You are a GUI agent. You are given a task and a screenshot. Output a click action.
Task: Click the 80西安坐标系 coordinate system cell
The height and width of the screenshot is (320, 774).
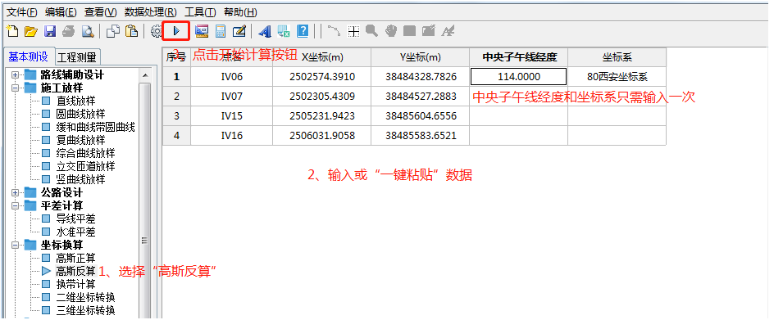pos(617,76)
